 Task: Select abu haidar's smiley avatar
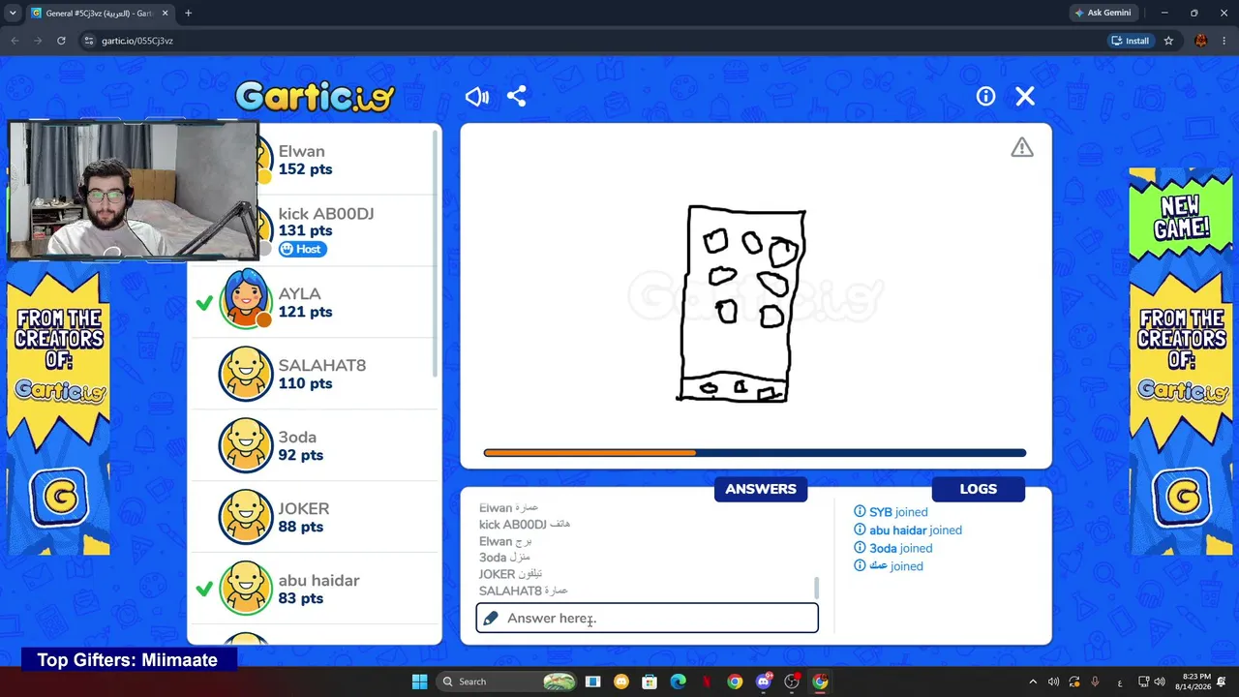246,589
